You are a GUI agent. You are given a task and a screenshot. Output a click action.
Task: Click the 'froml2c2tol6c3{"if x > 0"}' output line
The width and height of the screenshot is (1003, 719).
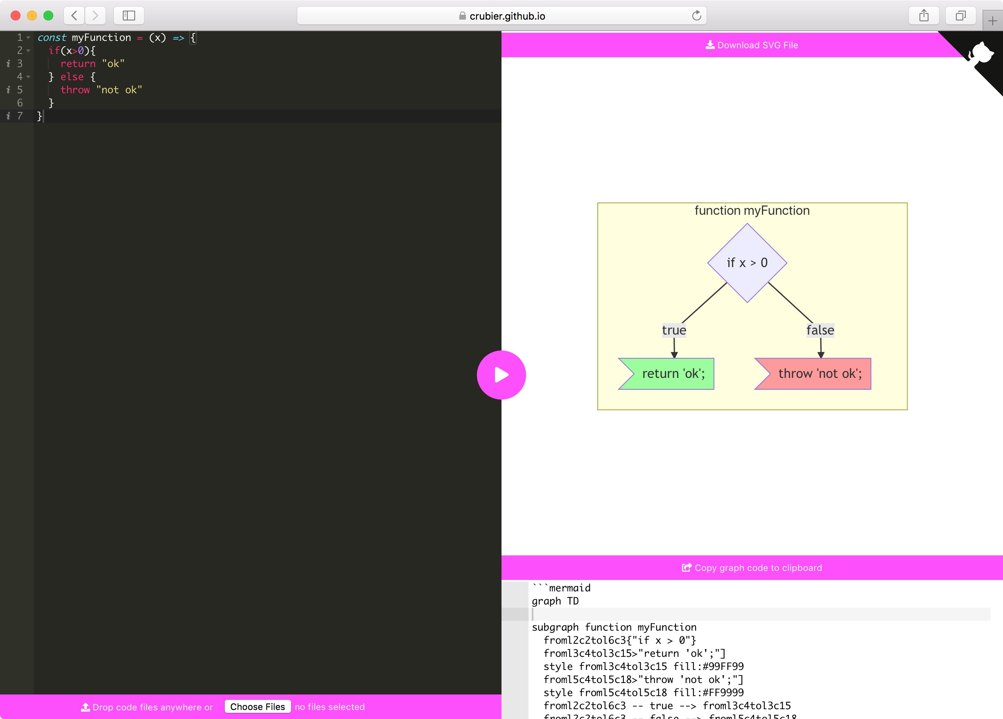click(x=620, y=640)
